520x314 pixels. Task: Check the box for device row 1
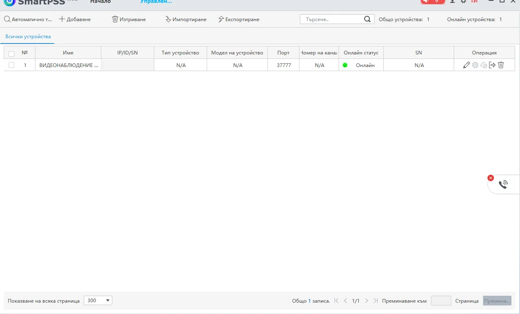(x=11, y=65)
